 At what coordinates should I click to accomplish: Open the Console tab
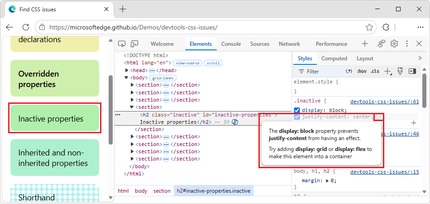[231, 44]
